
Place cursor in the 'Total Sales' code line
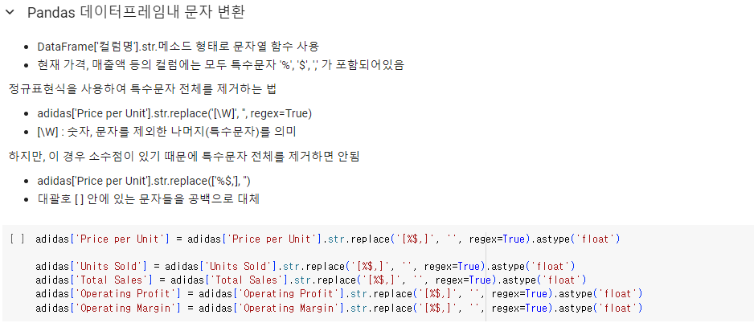tap(311, 280)
